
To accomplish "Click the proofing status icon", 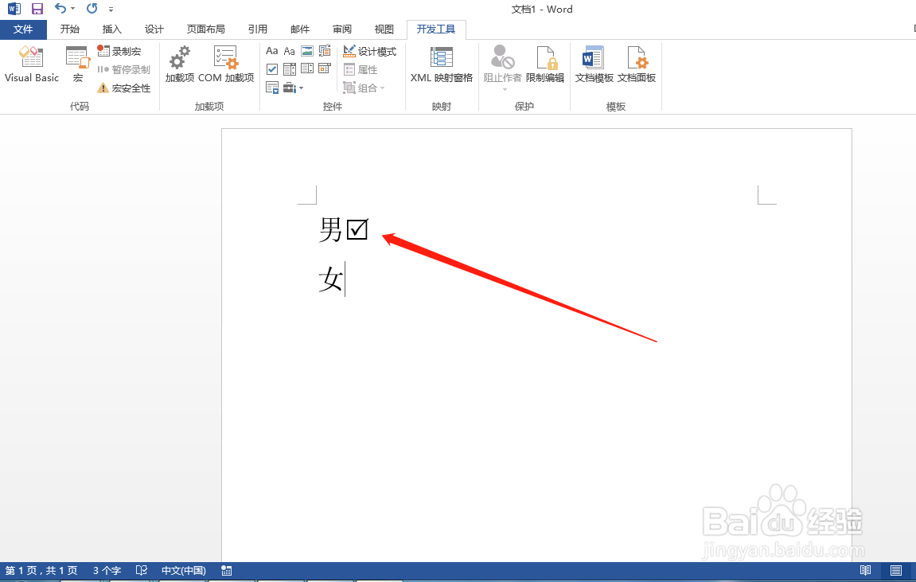I will (142, 570).
